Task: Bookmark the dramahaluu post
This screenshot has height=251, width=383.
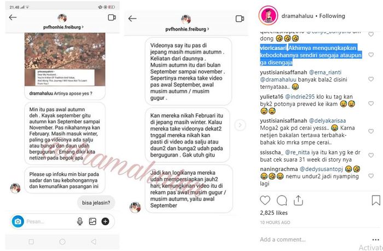Action: pos(376,201)
